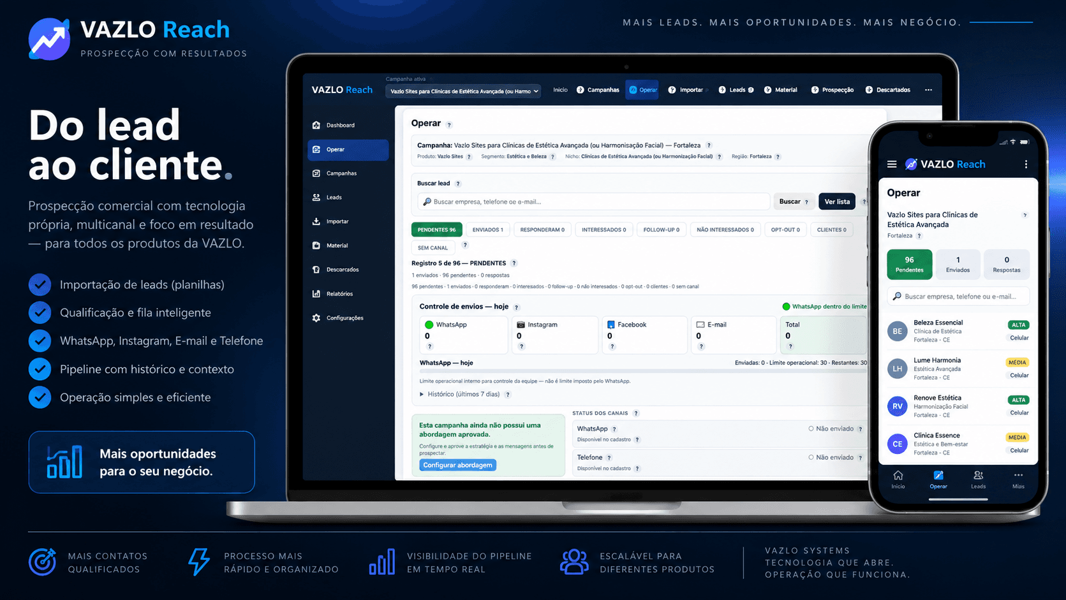Tap Leads icon in phone bottom bar

(x=978, y=475)
